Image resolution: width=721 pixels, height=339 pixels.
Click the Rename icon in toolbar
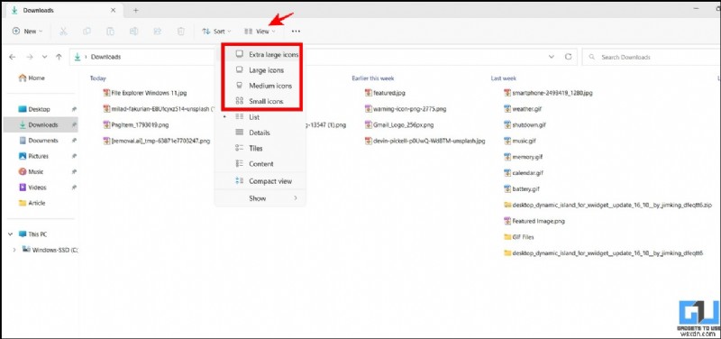click(133, 32)
